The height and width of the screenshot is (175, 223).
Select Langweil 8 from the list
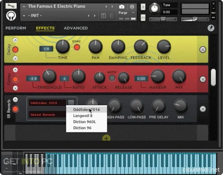pos(83,116)
